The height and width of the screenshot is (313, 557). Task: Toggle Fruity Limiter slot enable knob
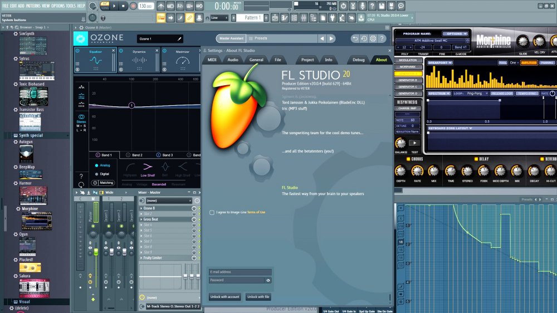(194, 258)
